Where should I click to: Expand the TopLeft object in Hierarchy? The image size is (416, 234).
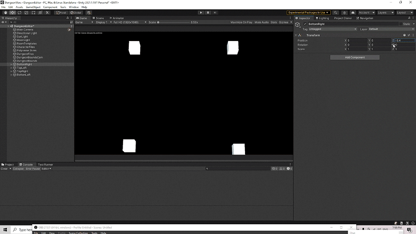coord(12,68)
